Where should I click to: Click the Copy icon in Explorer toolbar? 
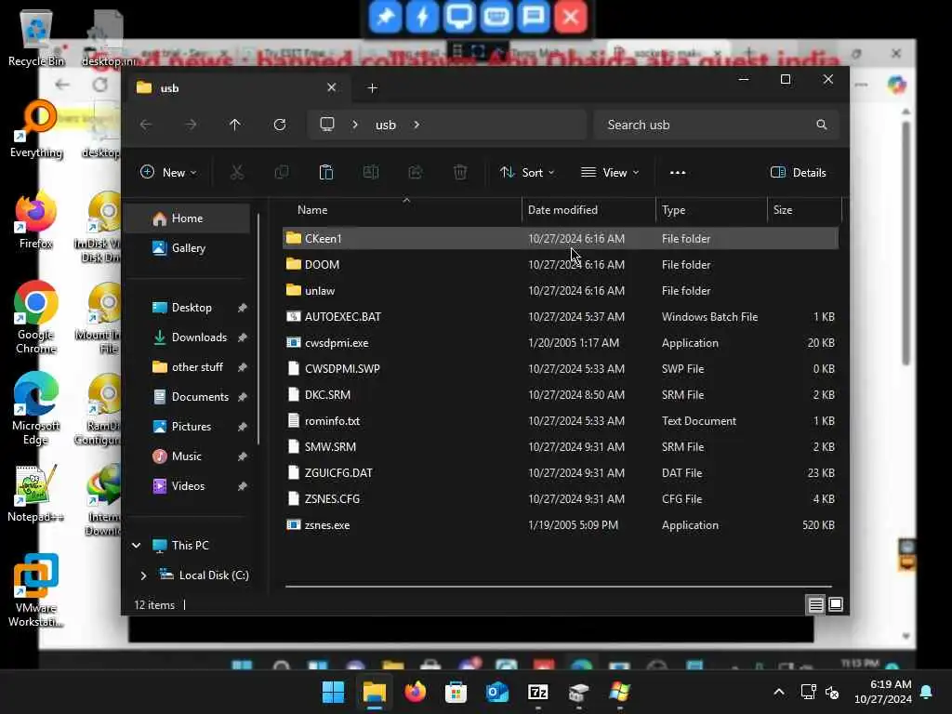282,172
